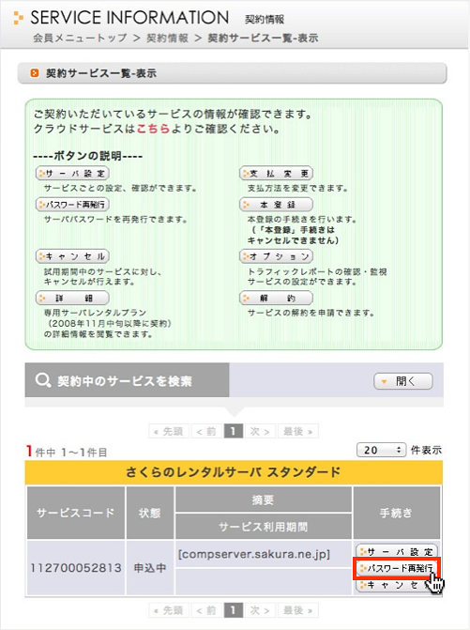The image size is (470, 630).
Task: Click パスワード再発行 in the service row
Action: click(x=397, y=568)
